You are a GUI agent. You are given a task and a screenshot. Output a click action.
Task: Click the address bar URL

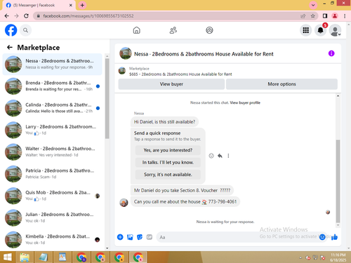coord(88,16)
